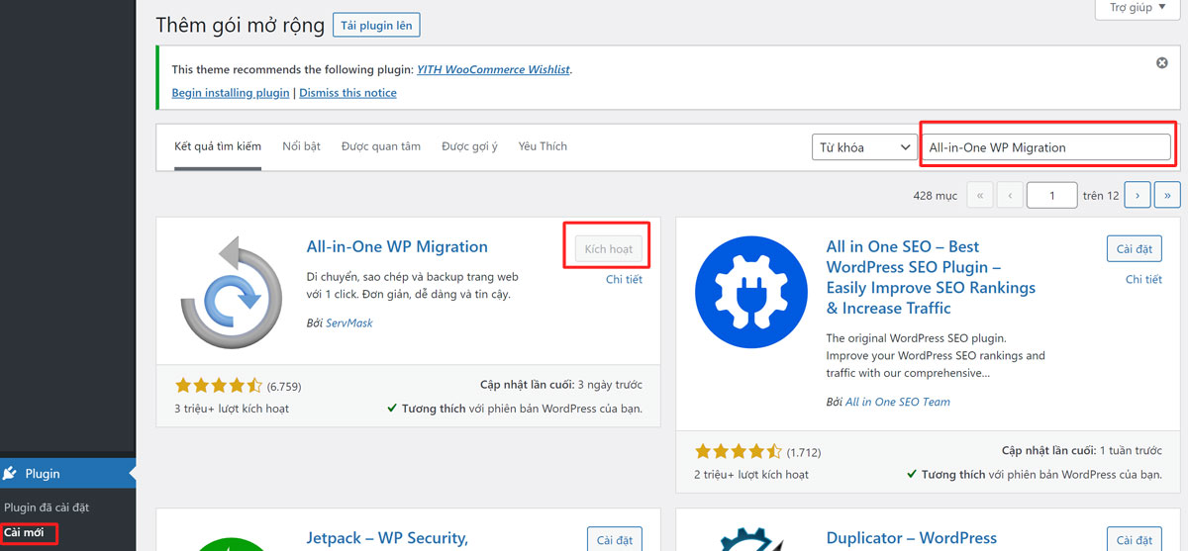The height and width of the screenshot is (551, 1188).
Task: Click the current page number field
Action: 1052,196
